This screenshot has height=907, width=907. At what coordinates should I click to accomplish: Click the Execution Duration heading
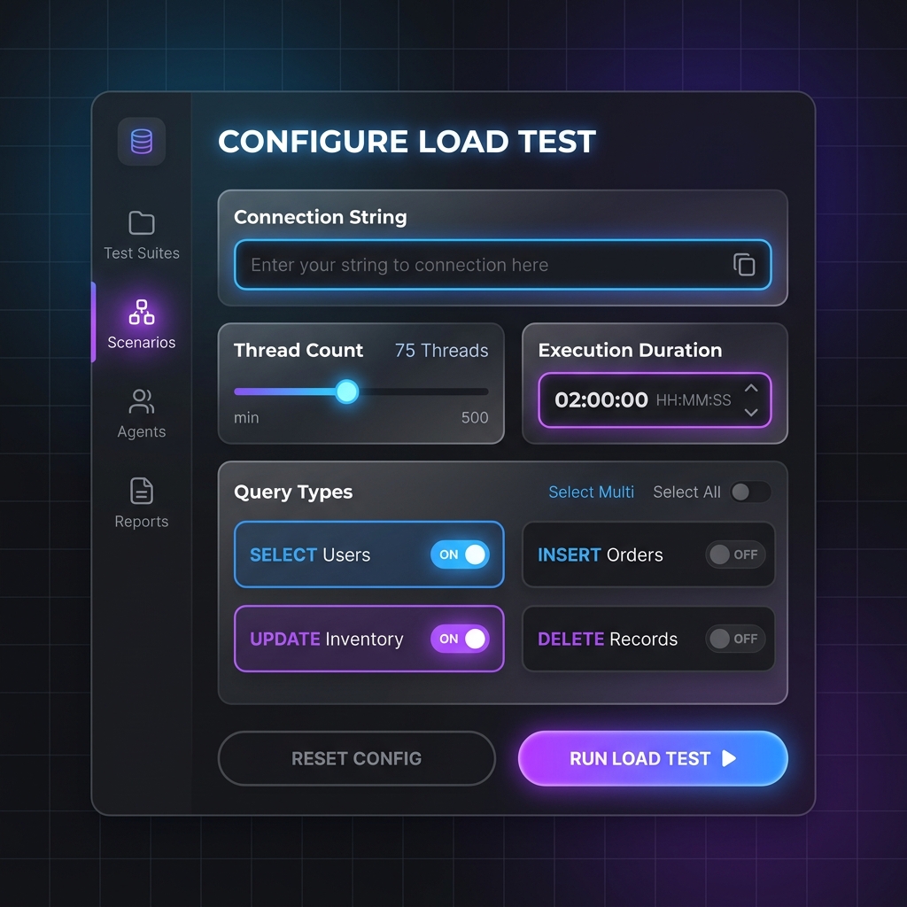(x=630, y=350)
